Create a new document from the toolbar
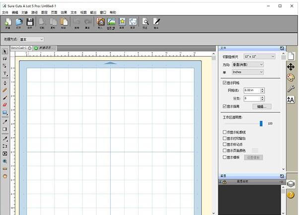The image size is (299, 215). (8, 23)
